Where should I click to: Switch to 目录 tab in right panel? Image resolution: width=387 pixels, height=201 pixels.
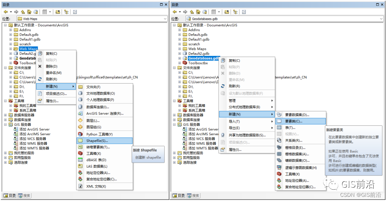[178, 196]
